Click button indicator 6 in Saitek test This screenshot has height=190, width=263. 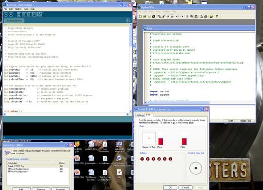(x=170, y=159)
